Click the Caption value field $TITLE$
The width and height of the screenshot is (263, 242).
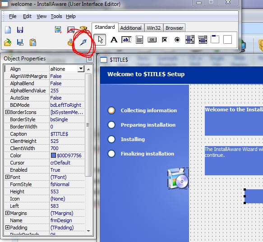point(67,134)
